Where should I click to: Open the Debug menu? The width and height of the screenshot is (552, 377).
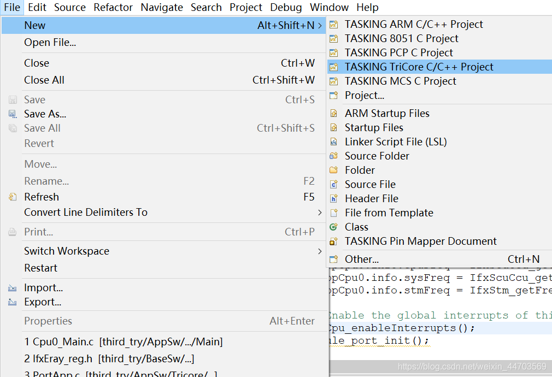[x=286, y=8]
